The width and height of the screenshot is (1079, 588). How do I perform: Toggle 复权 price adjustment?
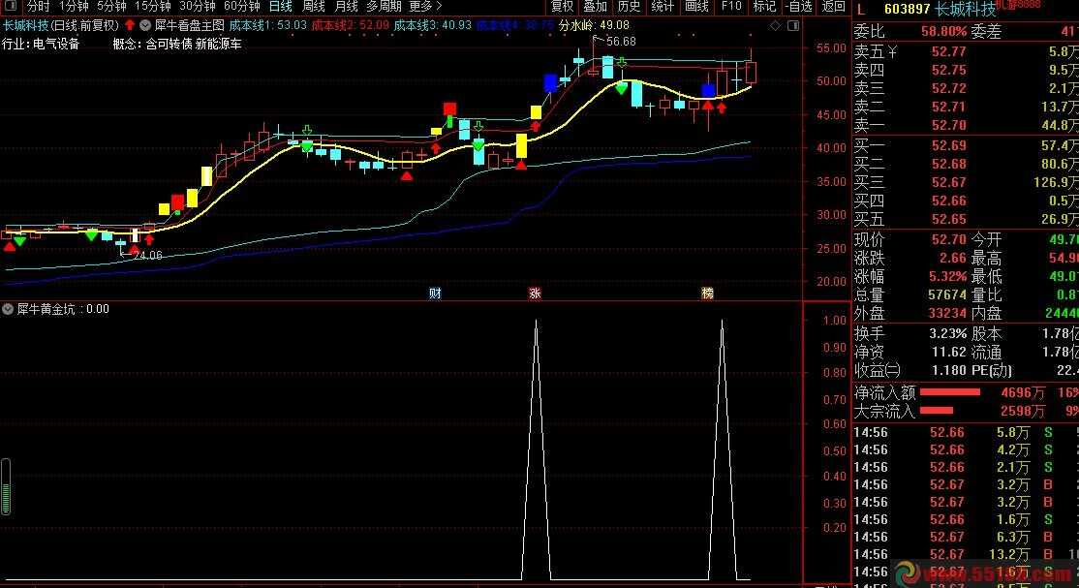562,6
